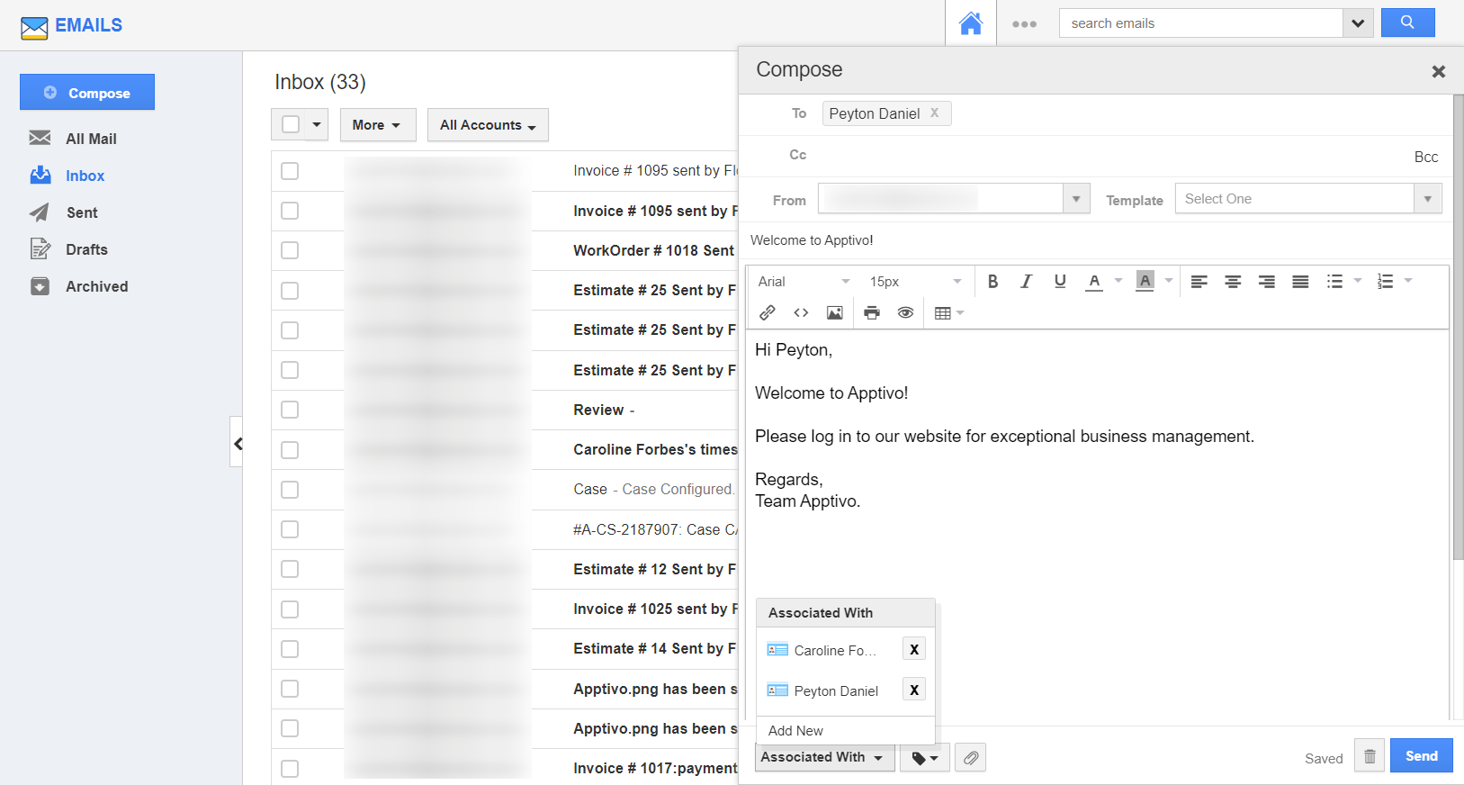Insert a bulleted list
Image resolution: width=1464 pixels, height=785 pixels.
[1334, 282]
